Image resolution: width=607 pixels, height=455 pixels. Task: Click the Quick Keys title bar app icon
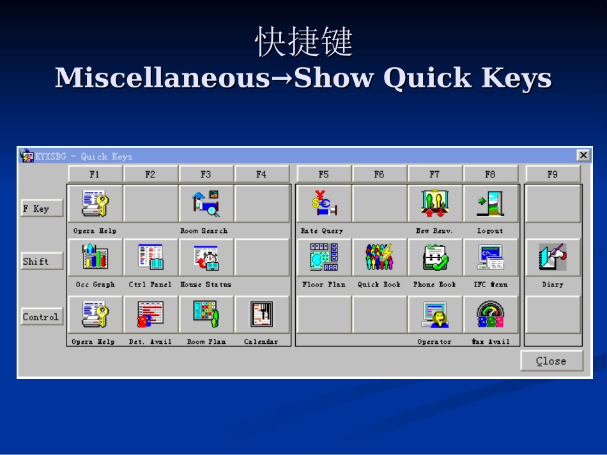click(27, 156)
